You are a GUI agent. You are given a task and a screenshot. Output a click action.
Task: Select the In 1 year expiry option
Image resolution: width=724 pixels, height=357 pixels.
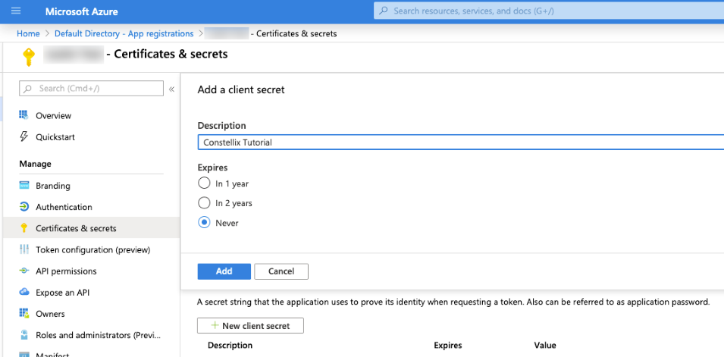pos(204,183)
